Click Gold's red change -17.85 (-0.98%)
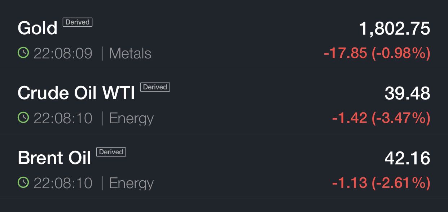The height and width of the screenshot is (212, 448). click(377, 54)
